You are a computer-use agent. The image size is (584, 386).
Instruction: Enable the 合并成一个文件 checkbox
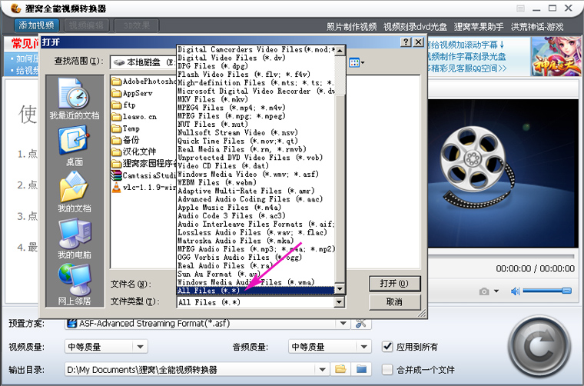point(387,370)
